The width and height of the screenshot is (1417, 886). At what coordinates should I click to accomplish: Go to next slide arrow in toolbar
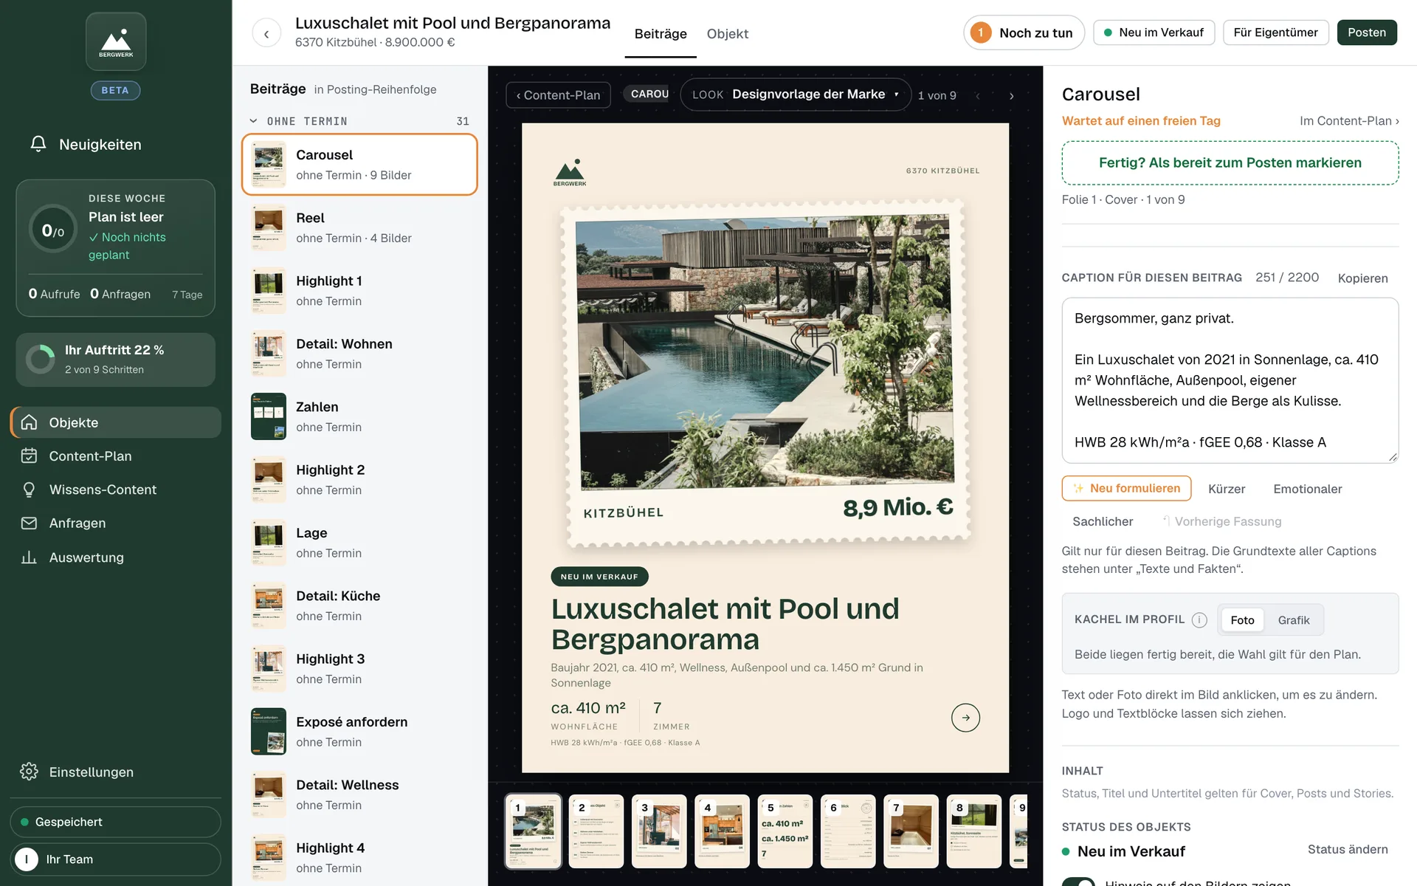(1011, 95)
